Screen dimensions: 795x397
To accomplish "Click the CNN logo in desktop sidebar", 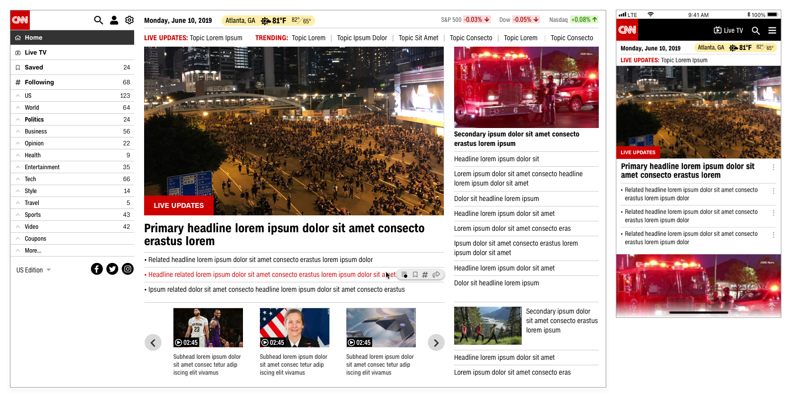I will (20, 20).
